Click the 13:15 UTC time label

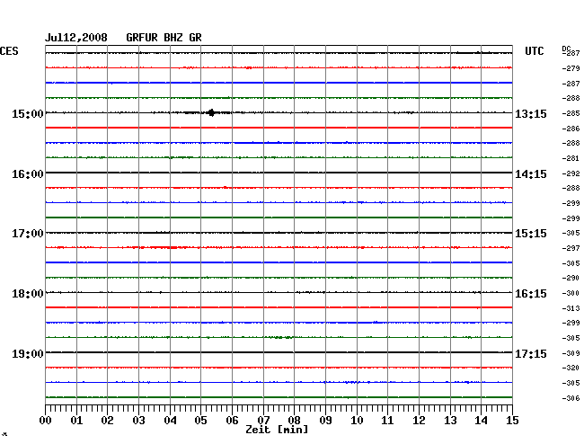531,113
